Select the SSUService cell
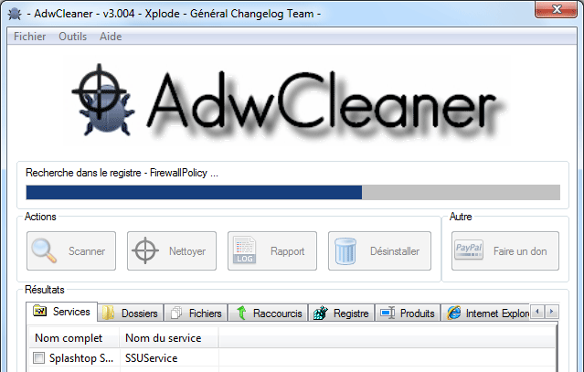The width and height of the screenshot is (584, 372). click(x=169, y=358)
